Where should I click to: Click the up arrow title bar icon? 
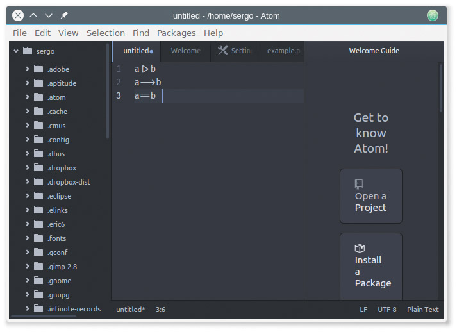33,15
